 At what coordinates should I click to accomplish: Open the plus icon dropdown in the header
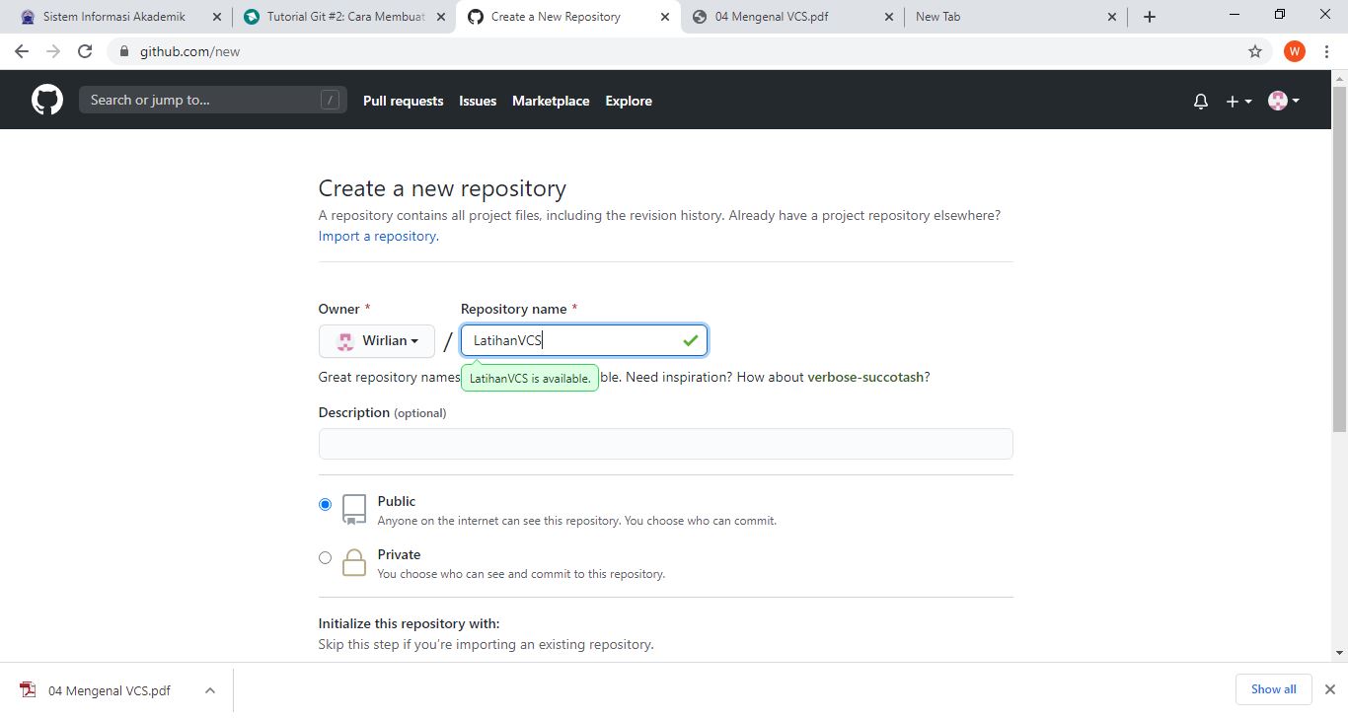[1236, 101]
